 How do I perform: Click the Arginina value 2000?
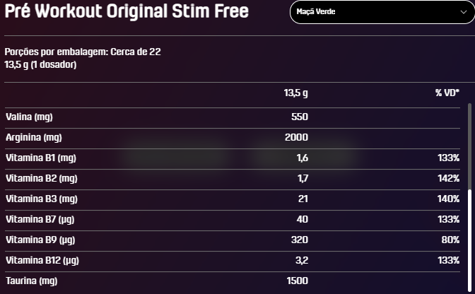pyautogui.click(x=296, y=138)
